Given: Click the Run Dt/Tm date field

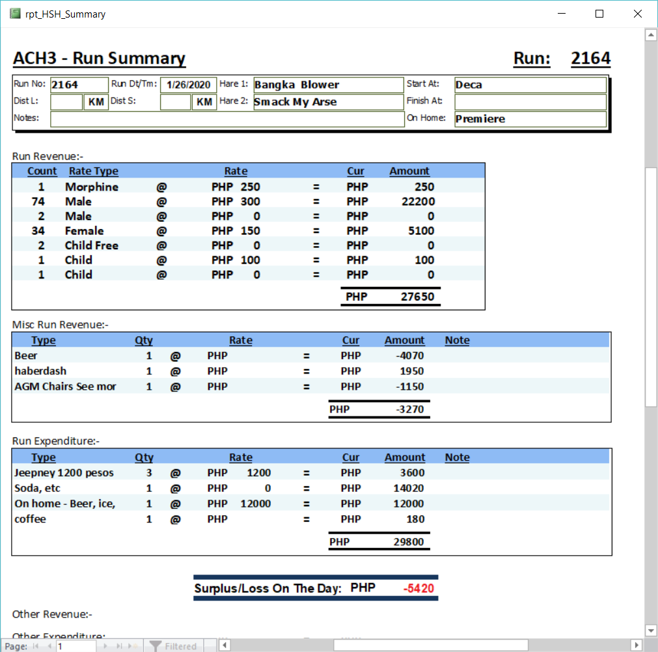Looking at the screenshot, I should (x=188, y=85).
